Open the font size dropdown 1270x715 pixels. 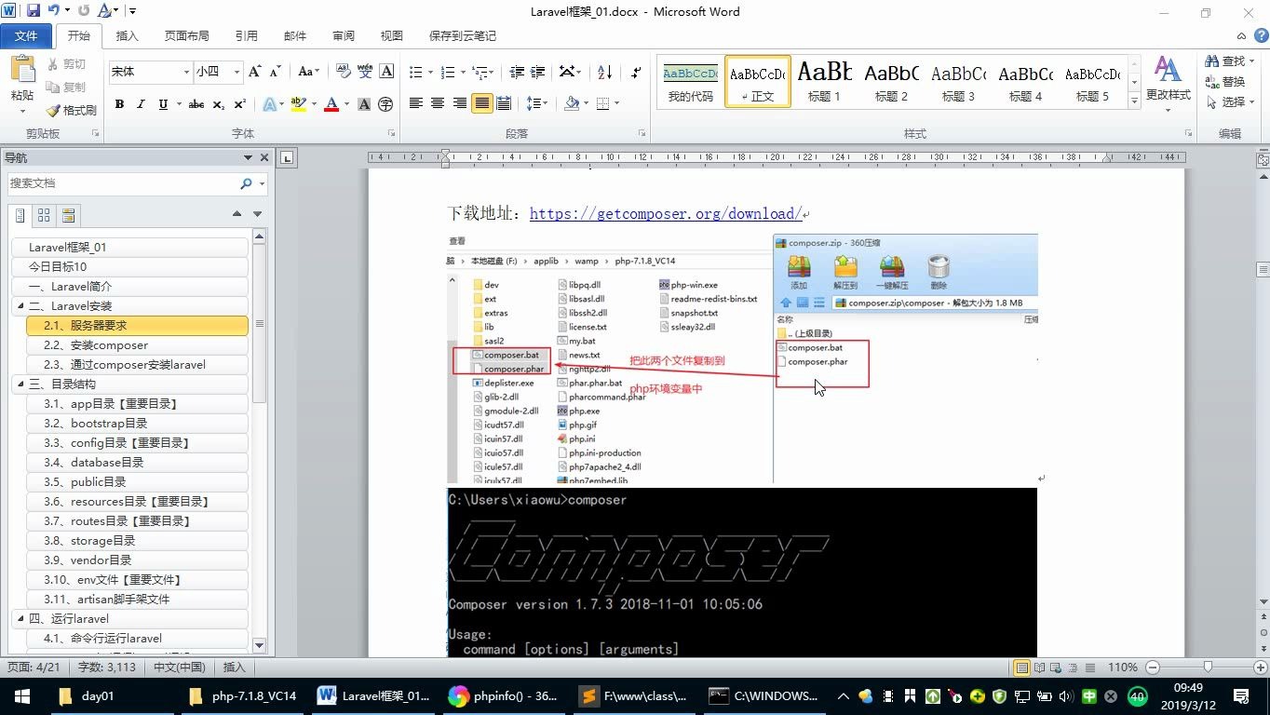(236, 72)
